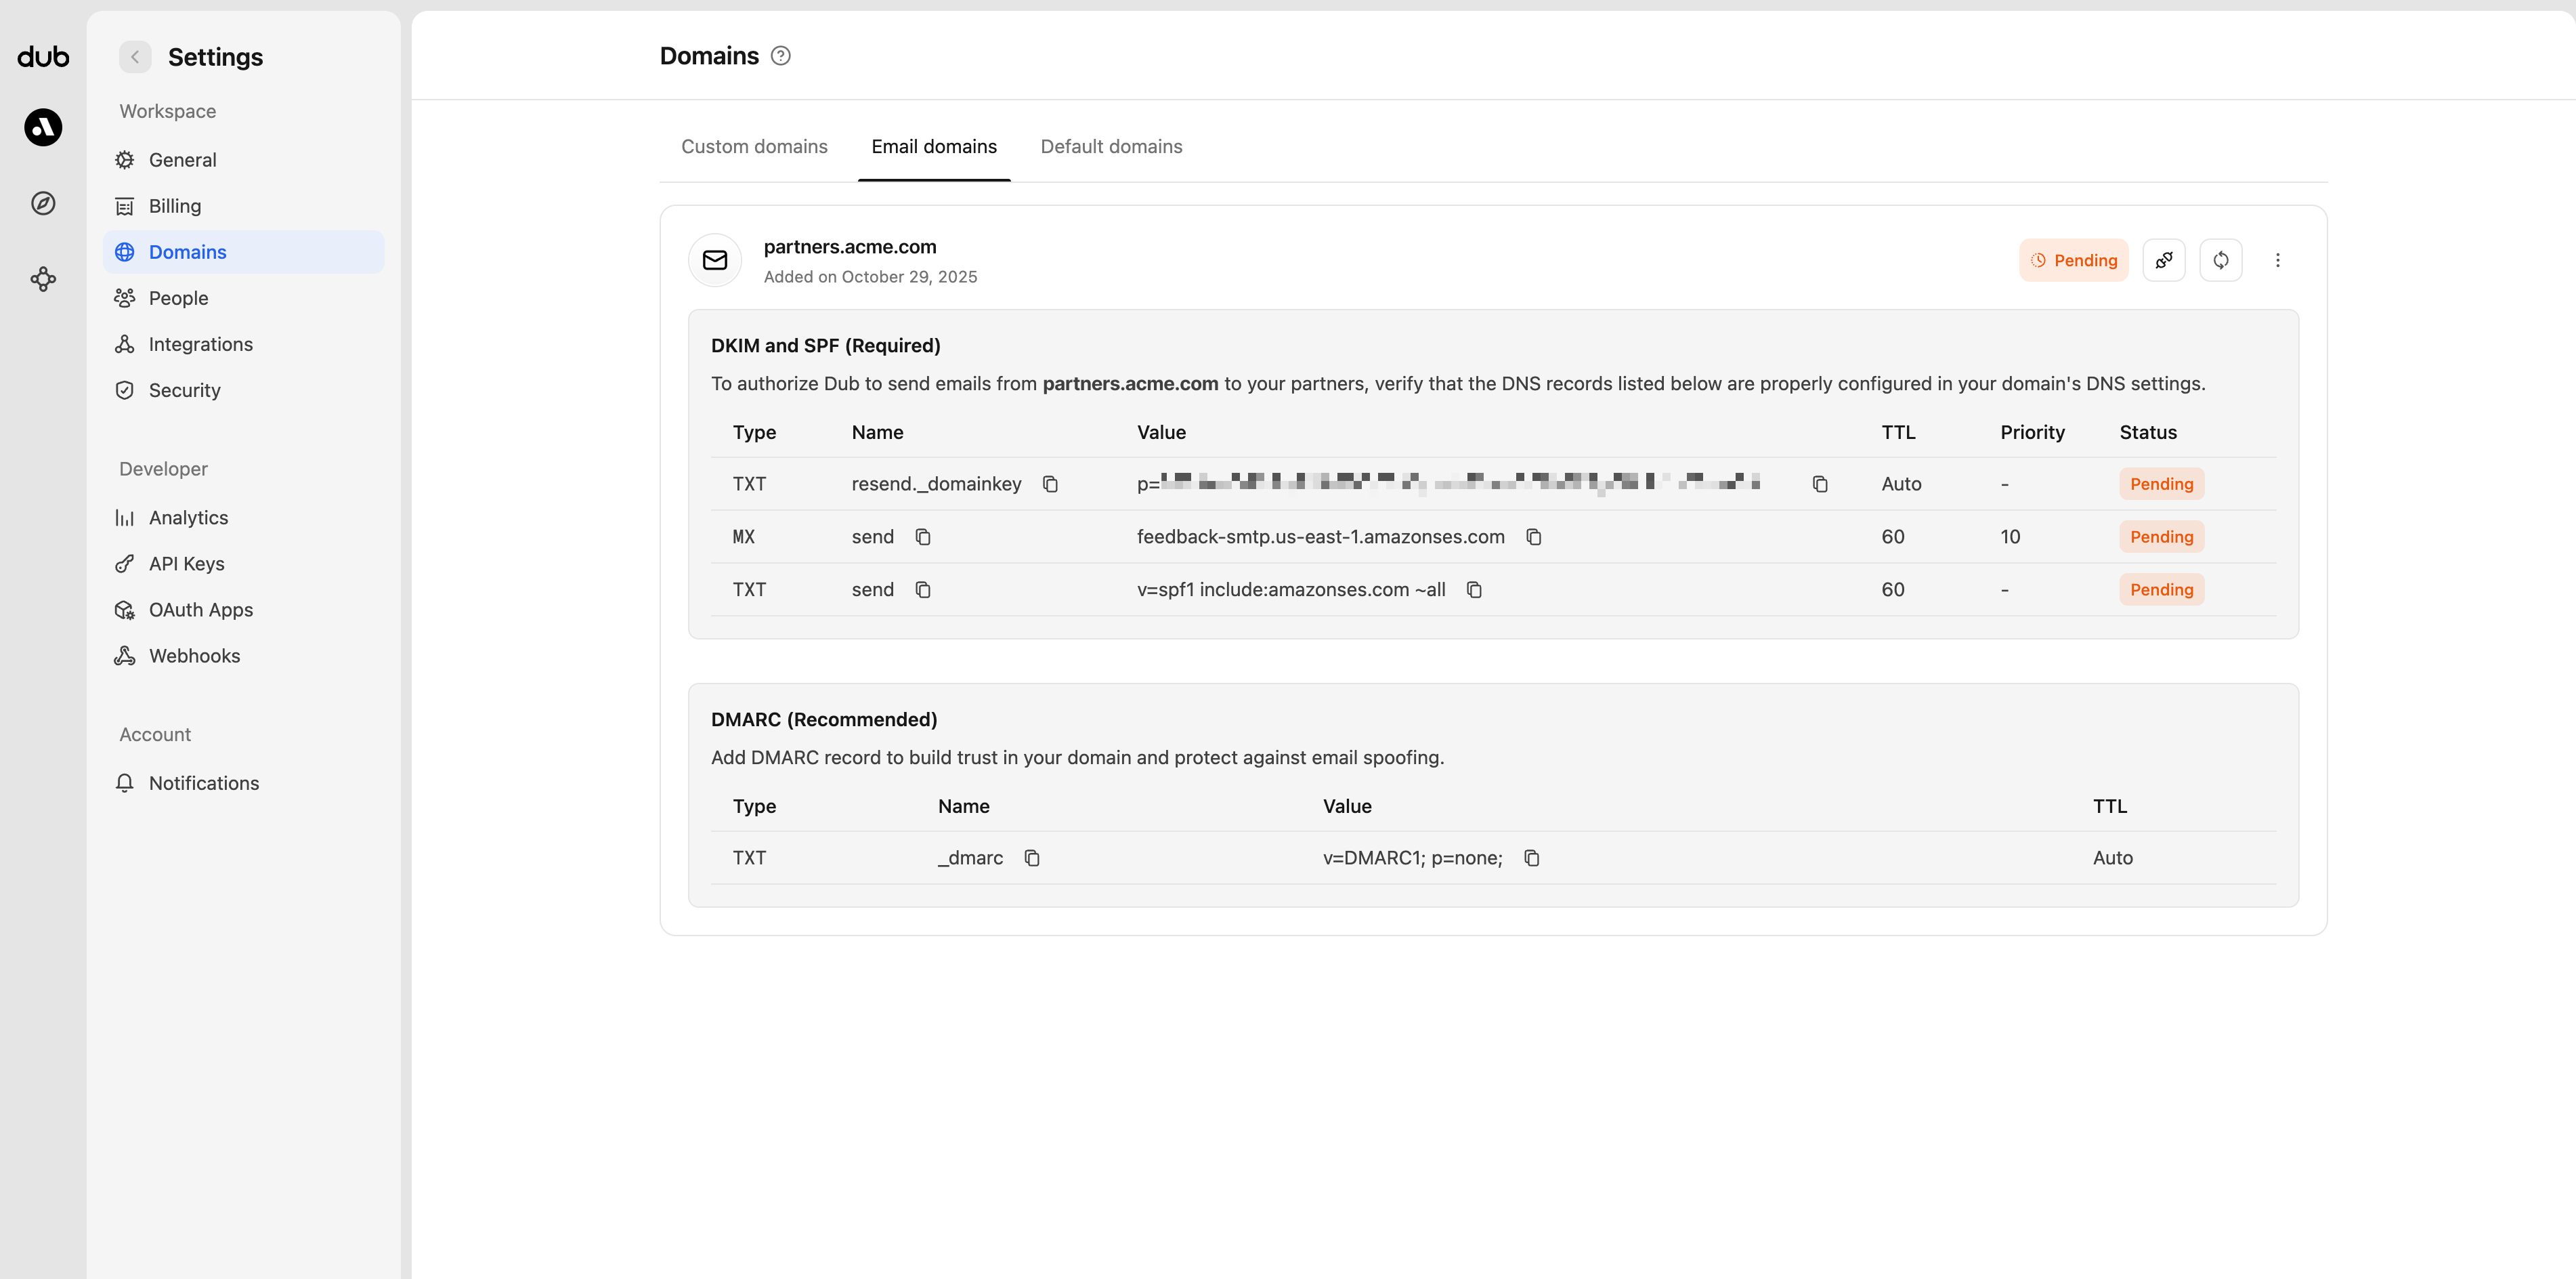Click the help icon next to the Domains heading
This screenshot has height=1279, width=2576.
click(781, 56)
